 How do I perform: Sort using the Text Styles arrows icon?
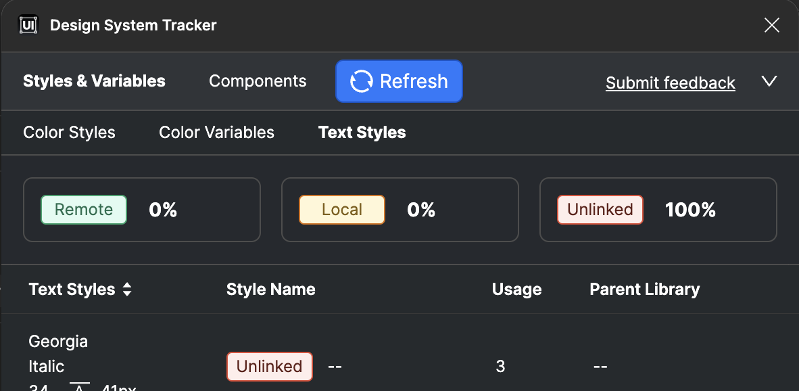click(x=127, y=290)
